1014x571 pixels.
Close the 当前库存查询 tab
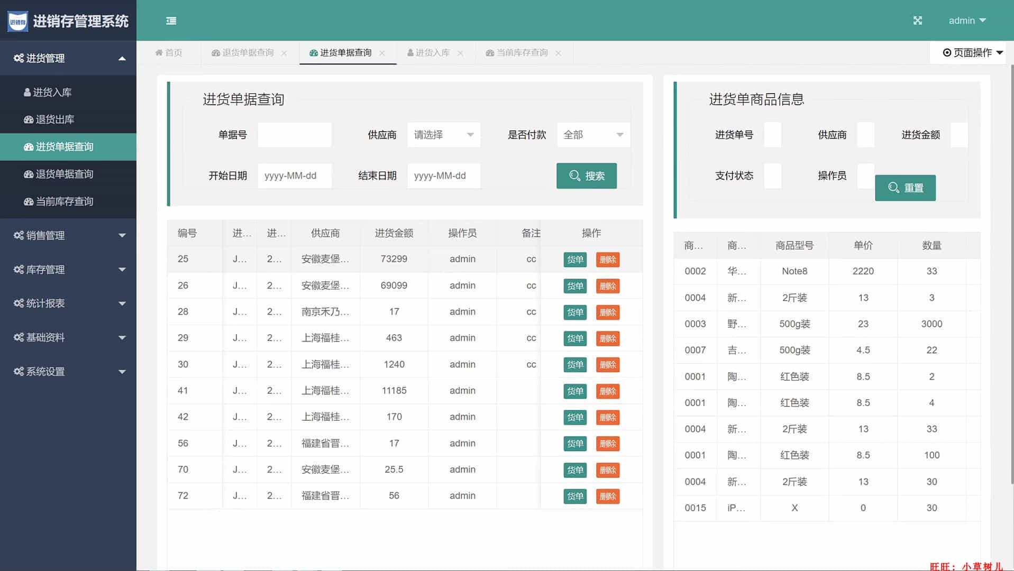pos(558,53)
